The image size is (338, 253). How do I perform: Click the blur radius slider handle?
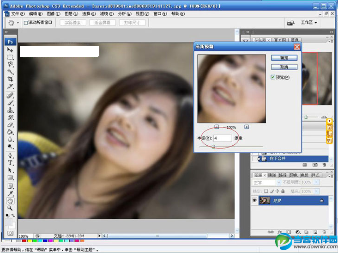[x=213, y=146]
